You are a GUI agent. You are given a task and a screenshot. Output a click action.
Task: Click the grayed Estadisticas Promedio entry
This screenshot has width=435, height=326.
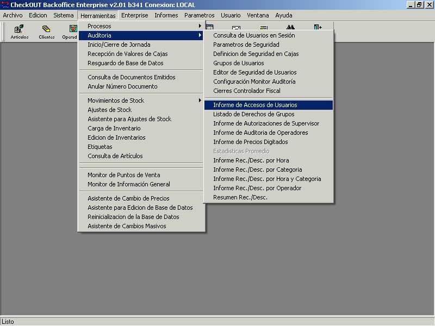(x=269, y=151)
